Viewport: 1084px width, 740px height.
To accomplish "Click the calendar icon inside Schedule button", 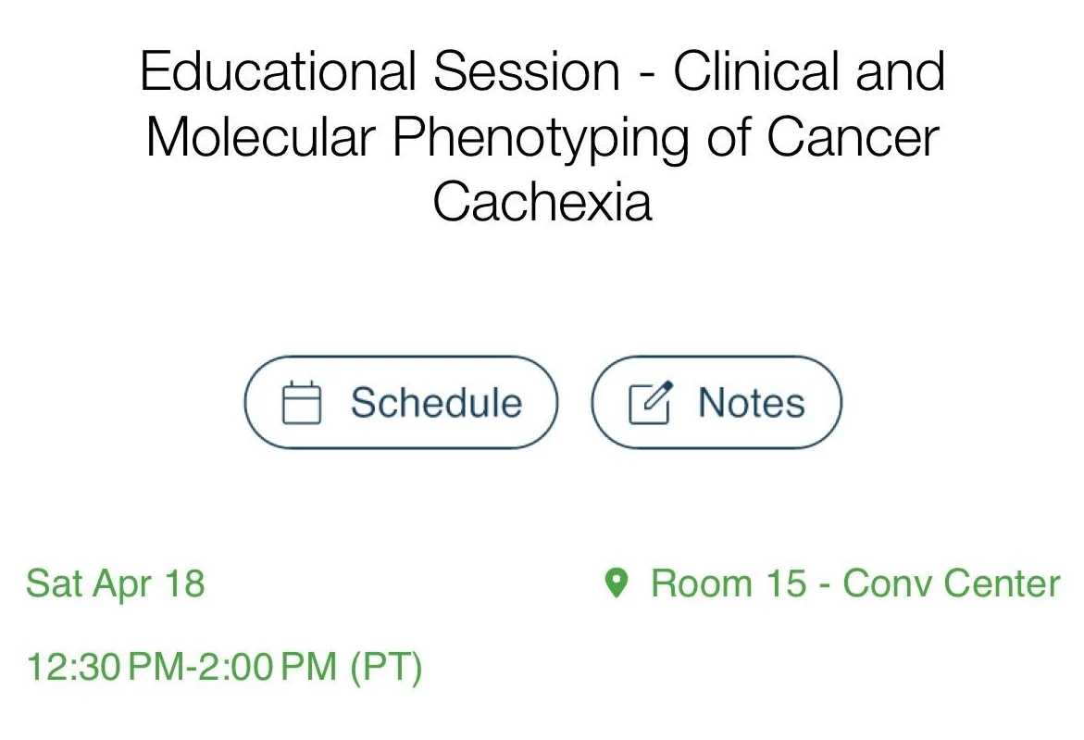I will [x=301, y=403].
